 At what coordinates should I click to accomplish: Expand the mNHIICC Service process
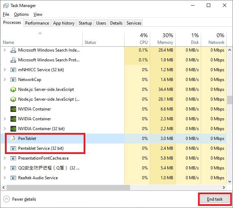[5, 70]
